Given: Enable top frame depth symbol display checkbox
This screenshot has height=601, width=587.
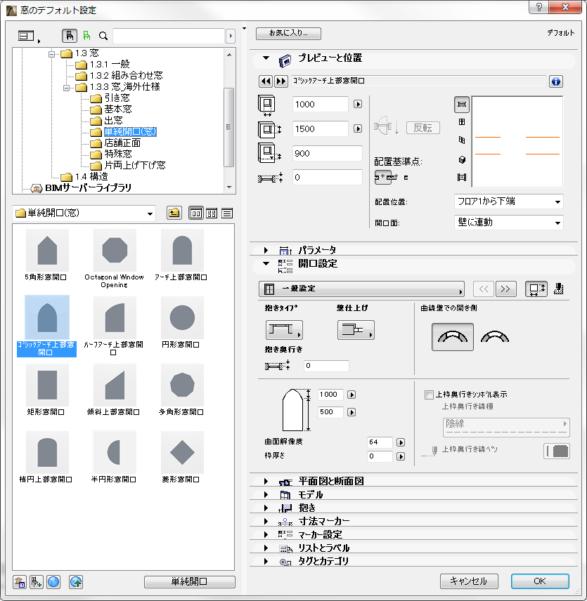Looking at the screenshot, I should [429, 395].
